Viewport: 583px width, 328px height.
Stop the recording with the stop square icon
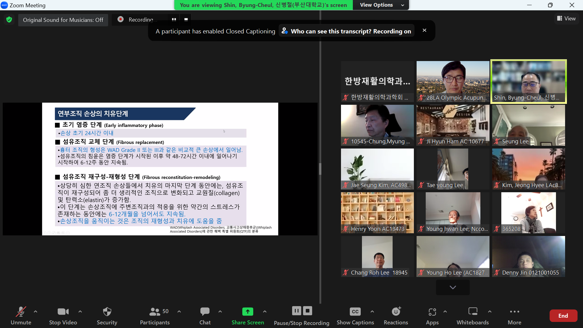click(307, 311)
